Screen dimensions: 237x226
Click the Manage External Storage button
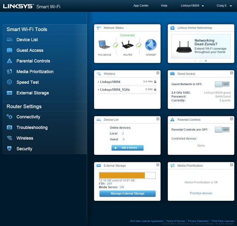[127, 193]
